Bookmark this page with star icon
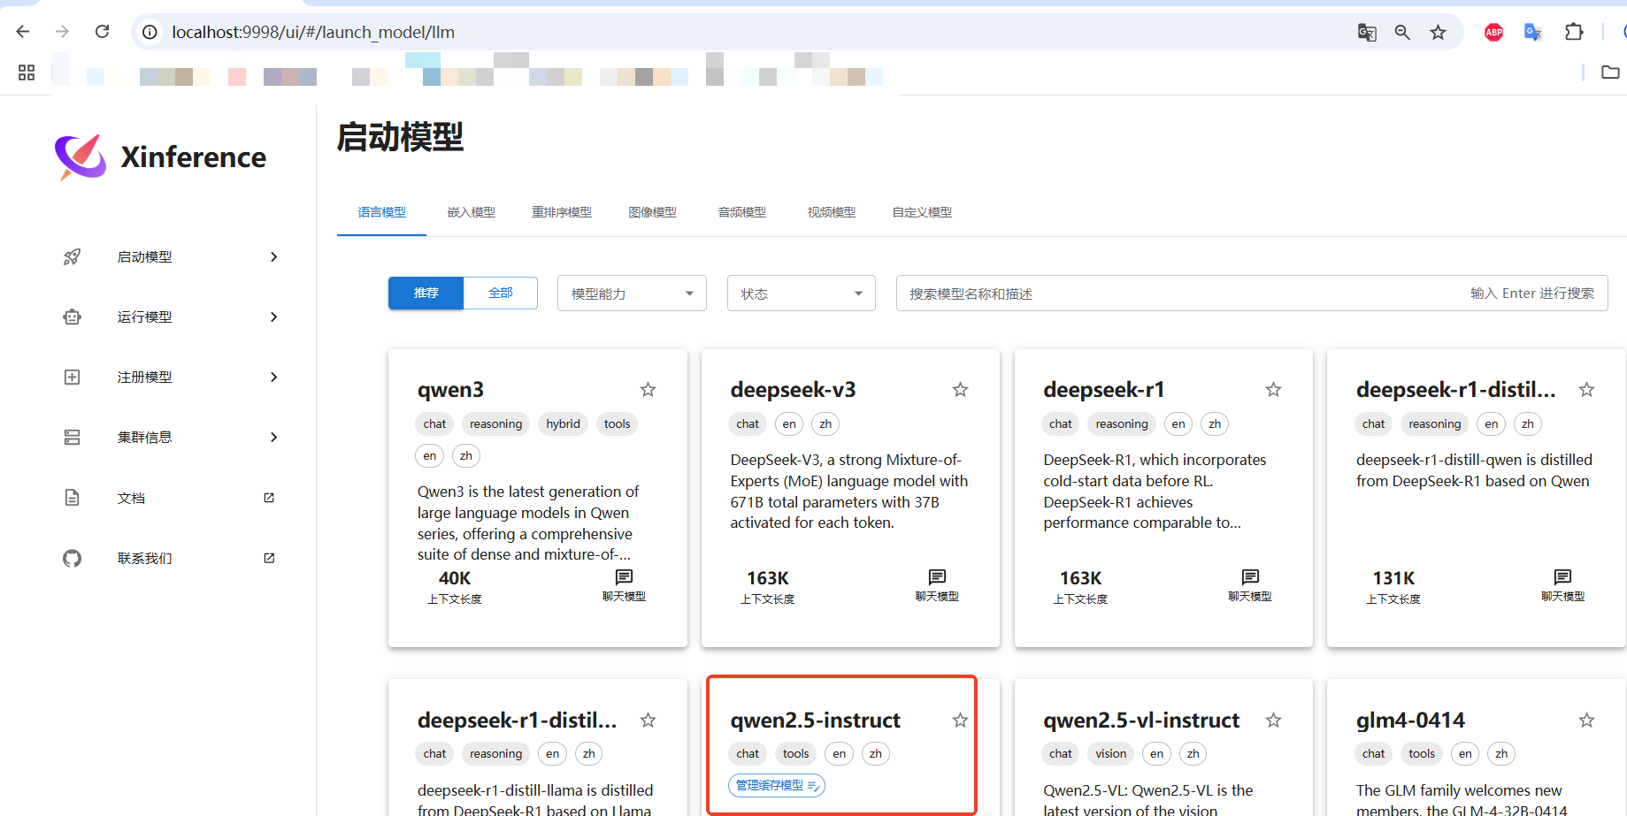 [1439, 33]
